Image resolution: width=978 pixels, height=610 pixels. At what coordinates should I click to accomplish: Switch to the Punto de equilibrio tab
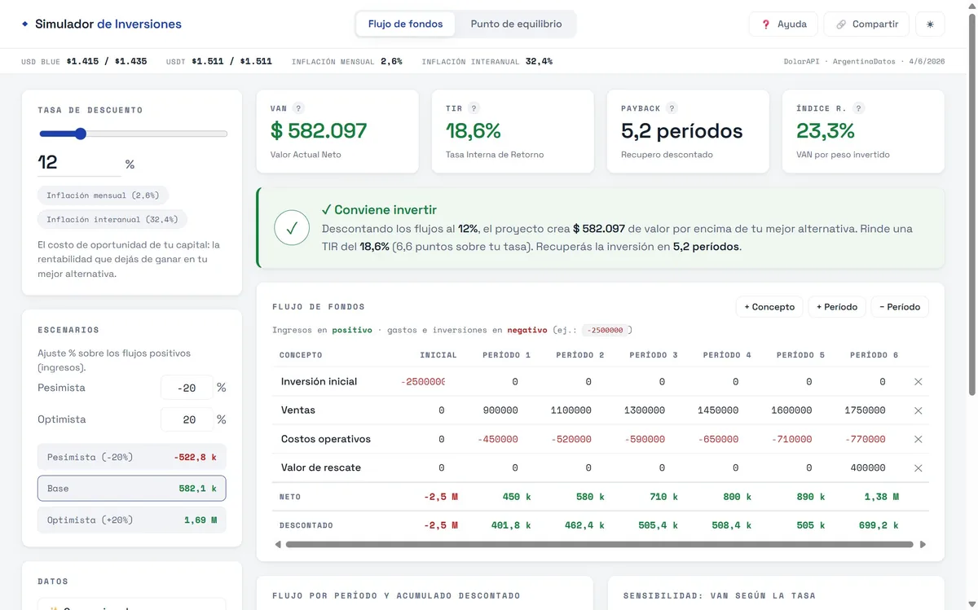pyautogui.click(x=516, y=24)
